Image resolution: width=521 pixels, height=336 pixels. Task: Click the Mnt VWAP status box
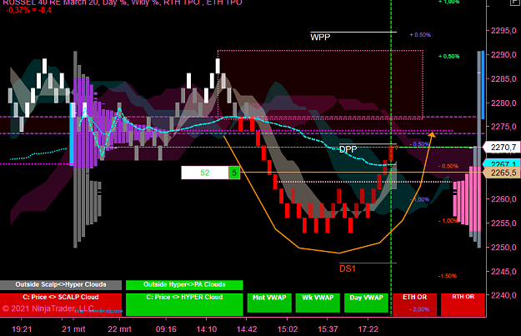tap(269, 303)
